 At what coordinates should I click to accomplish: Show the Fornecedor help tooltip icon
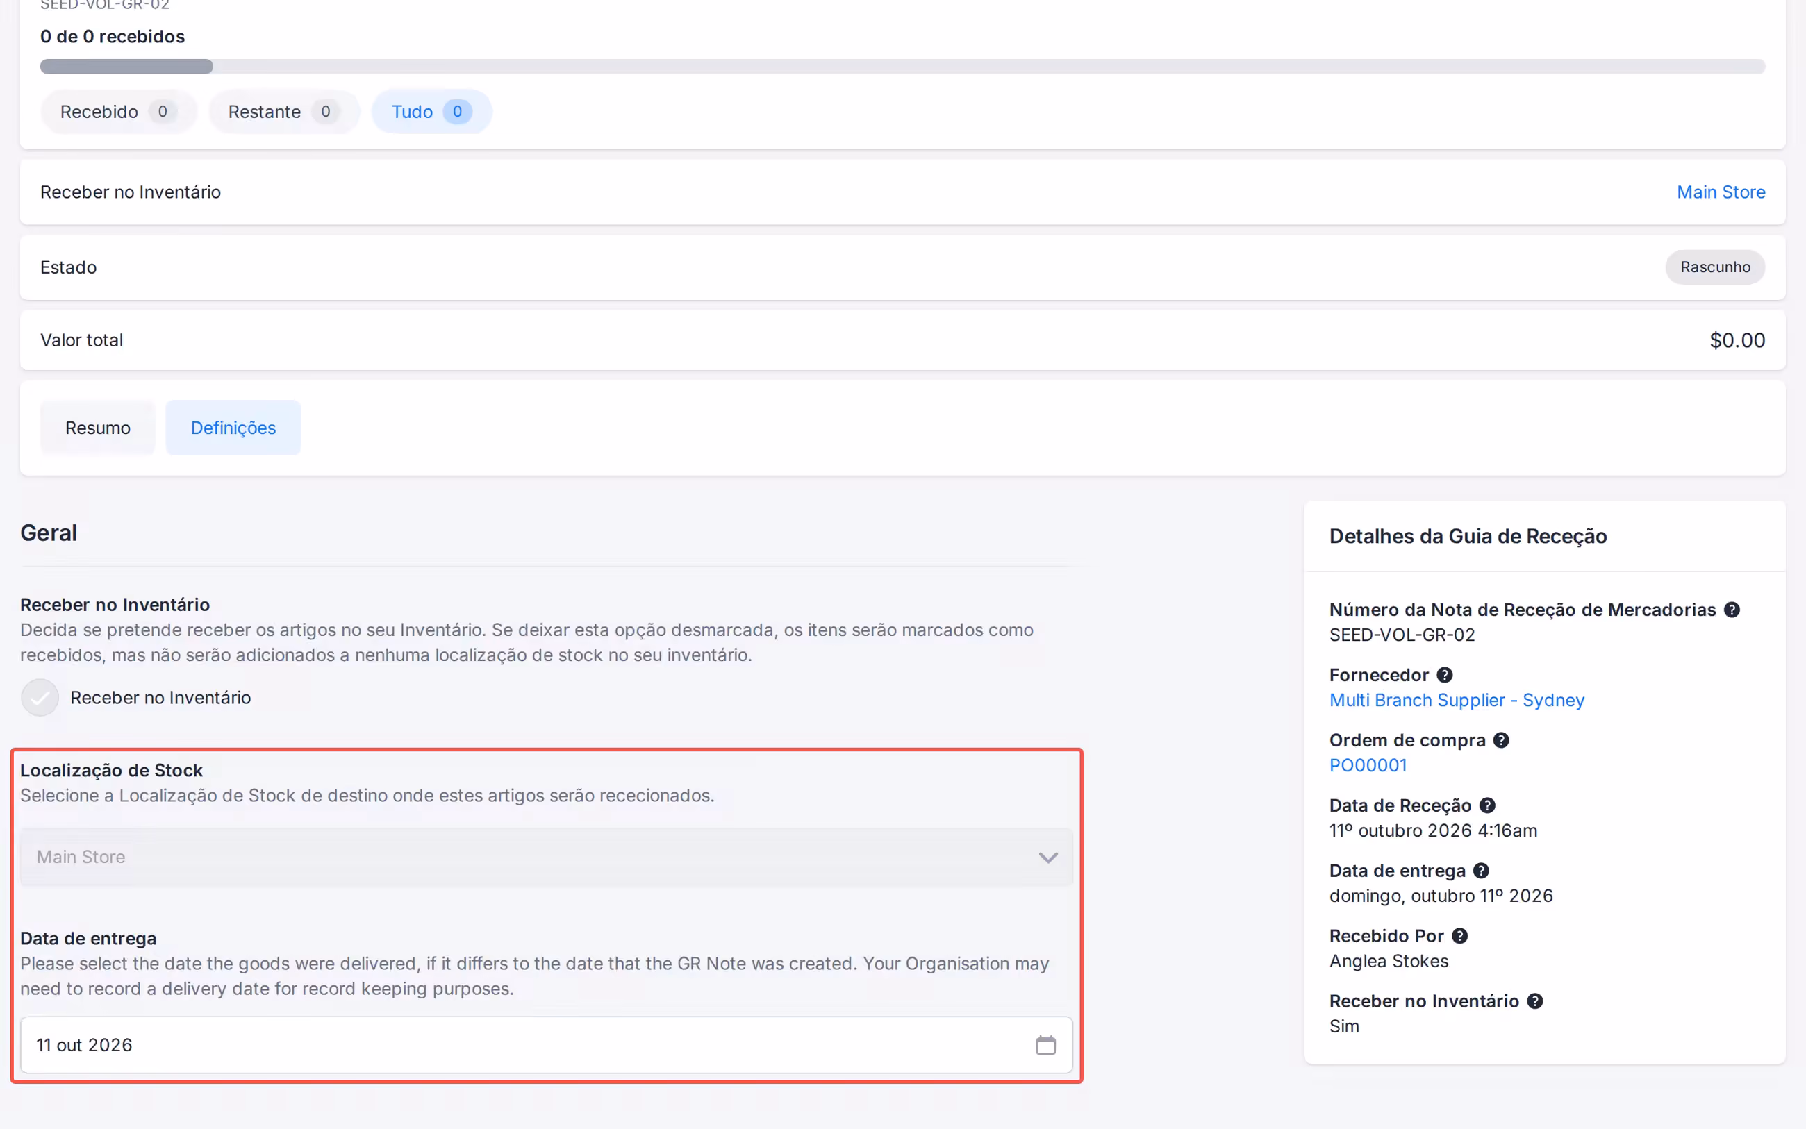(1443, 675)
